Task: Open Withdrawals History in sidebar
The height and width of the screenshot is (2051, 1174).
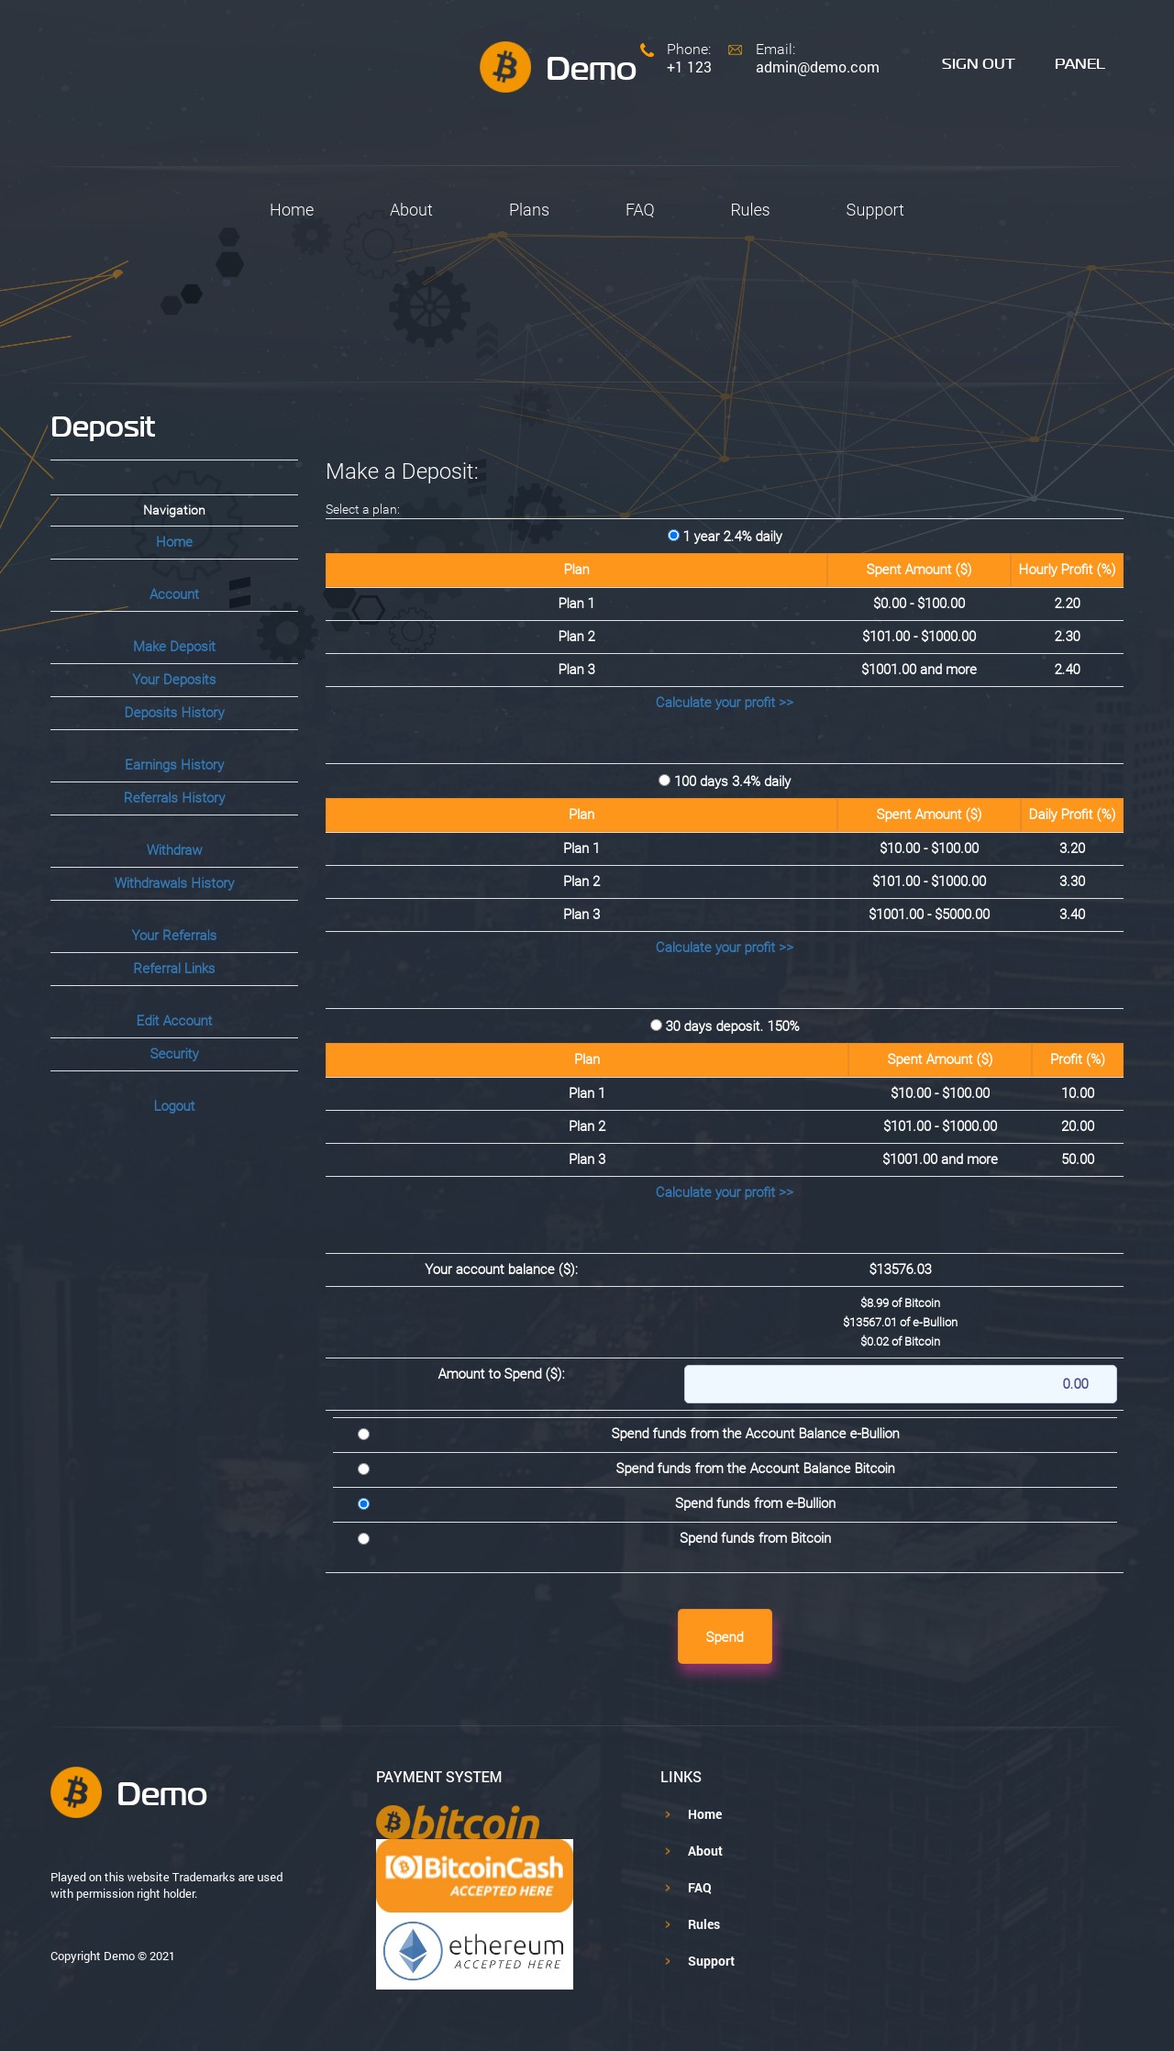Action: coord(174,883)
